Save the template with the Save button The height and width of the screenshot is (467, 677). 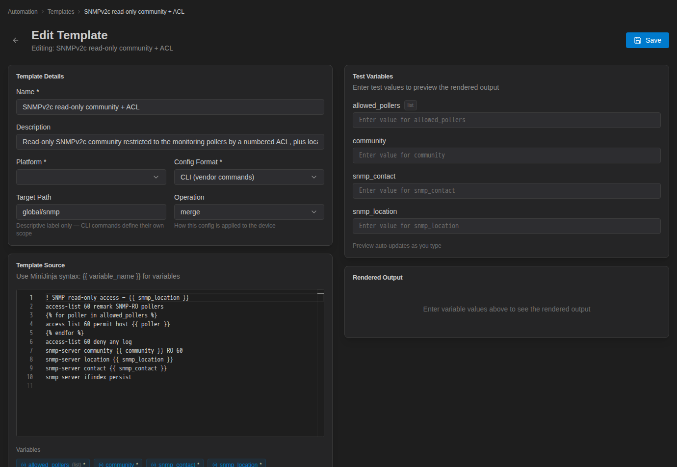(647, 40)
